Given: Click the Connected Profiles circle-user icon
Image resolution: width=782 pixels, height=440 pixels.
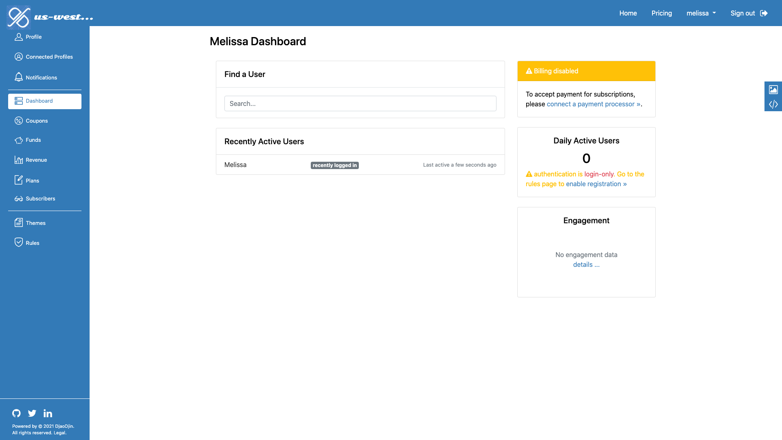Looking at the screenshot, I should point(19,57).
